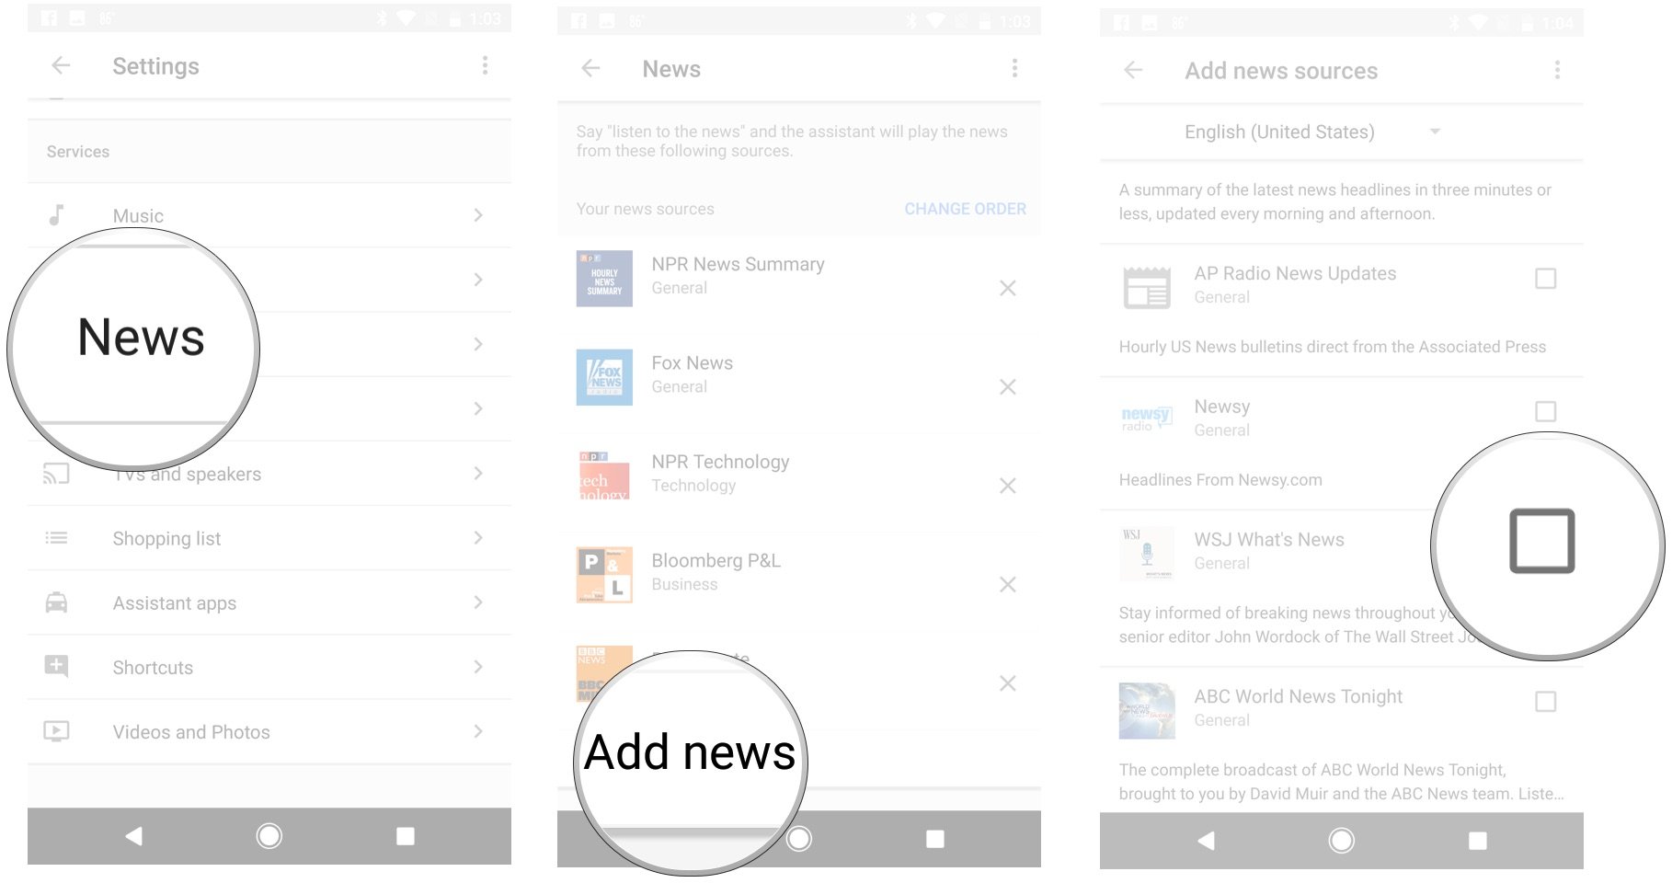Open the WSJ What's News thumbnail
The height and width of the screenshot is (883, 1672).
click(1147, 554)
